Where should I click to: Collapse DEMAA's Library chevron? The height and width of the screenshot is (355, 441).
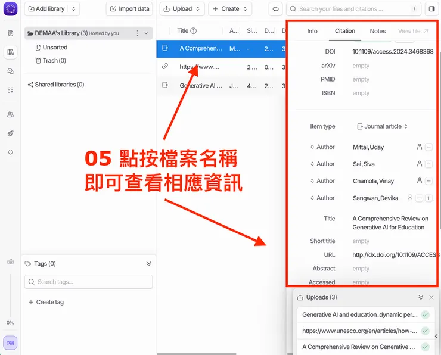146,33
